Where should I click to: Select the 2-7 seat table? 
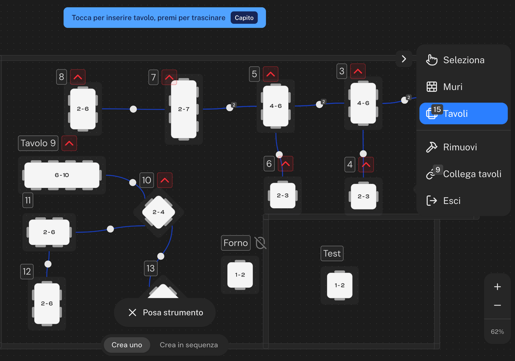184,109
